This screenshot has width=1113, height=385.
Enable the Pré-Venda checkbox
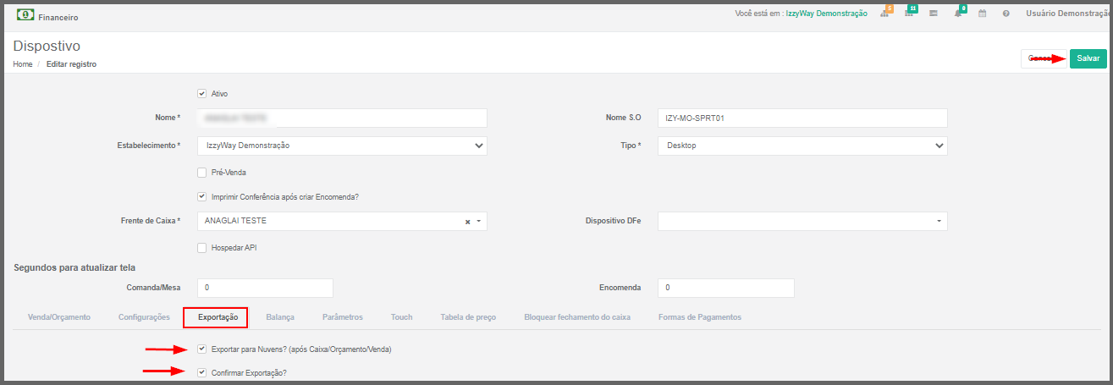[202, 173]
